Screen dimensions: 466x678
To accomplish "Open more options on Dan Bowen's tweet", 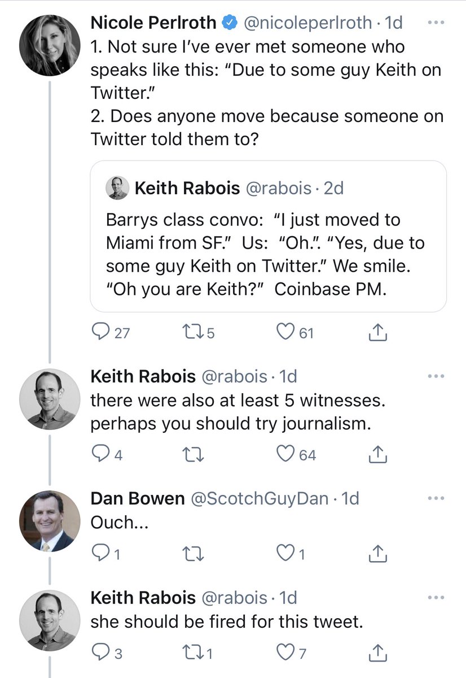I will pyautogui.click(x=437, y=499).
